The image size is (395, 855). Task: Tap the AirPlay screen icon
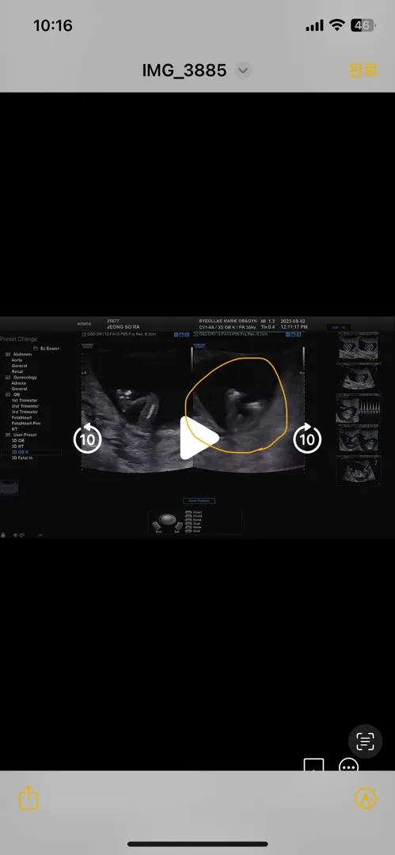[x=313, y=765]
